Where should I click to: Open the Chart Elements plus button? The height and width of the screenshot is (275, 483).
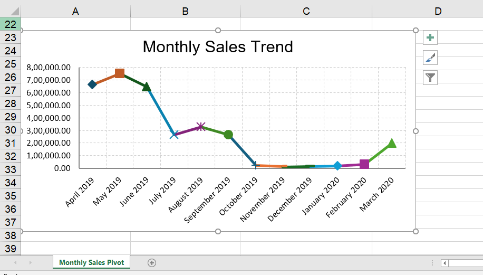point(430,37)
